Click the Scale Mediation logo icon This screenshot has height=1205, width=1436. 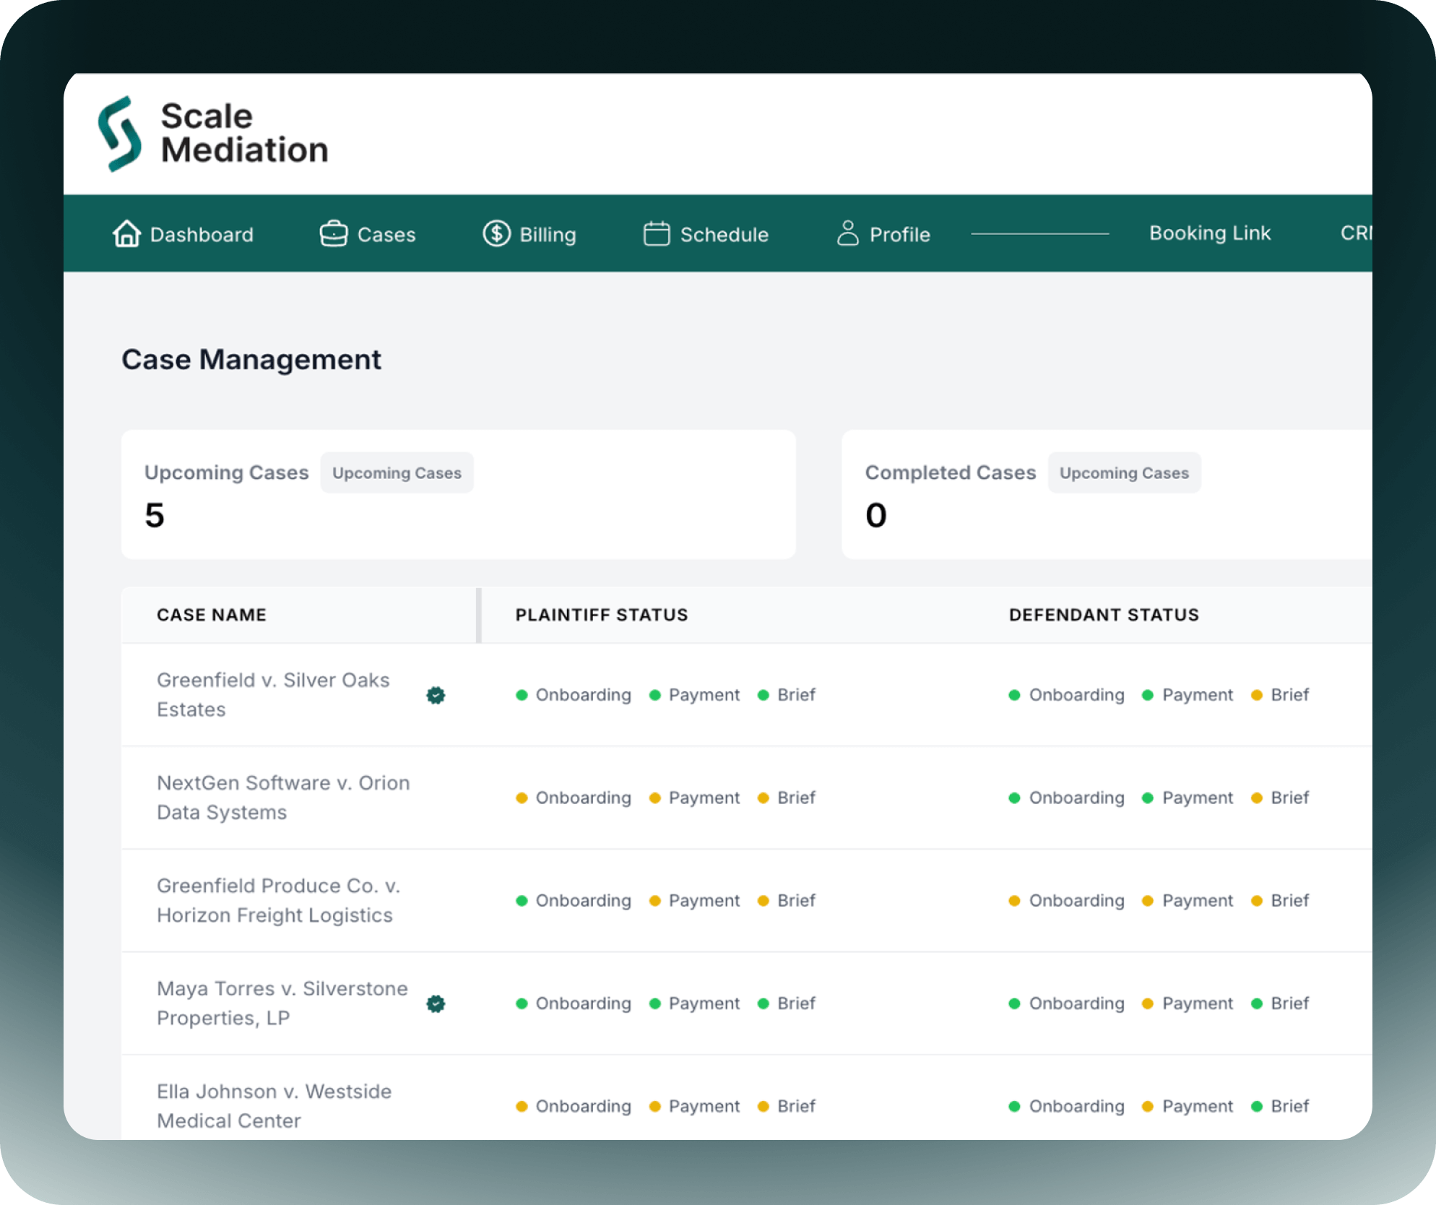pyautogui.click(x=120, y=134)
